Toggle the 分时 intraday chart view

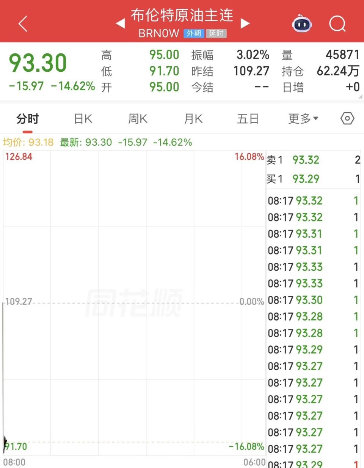28,118
